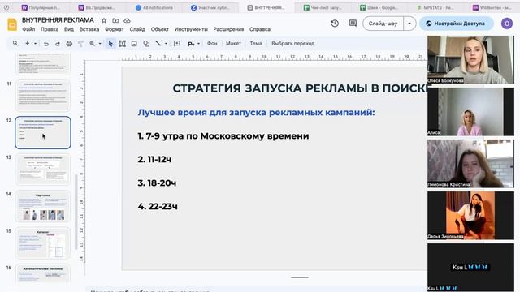Undo the last action
The height and width of the screenshot is (292, 520).
coord(46,43)
